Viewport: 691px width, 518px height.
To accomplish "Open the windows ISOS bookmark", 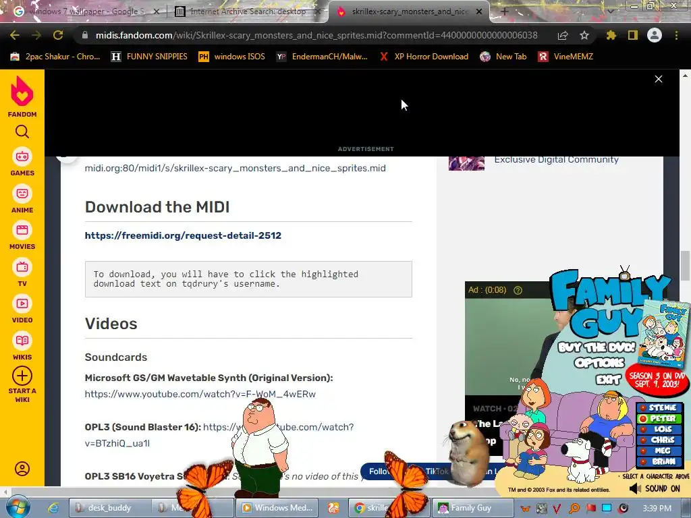I will click(x=232, y=57).
